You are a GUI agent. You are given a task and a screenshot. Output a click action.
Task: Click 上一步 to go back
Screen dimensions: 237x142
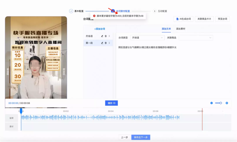124,137
